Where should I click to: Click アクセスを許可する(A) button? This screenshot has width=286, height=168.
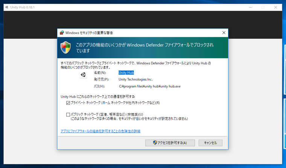pyautogui.click(x=170, y=143)
